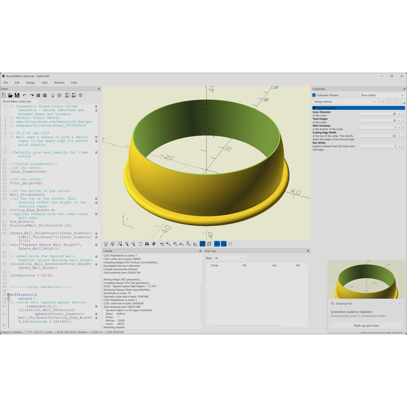
Task: Save the file with the floppy disk icon
Action: pyautogui.click(x=17, y=95)
